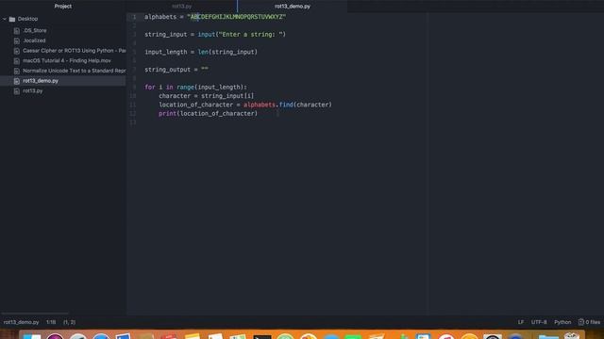
Task: Click character variable on line 10
Action: (175, 96)
